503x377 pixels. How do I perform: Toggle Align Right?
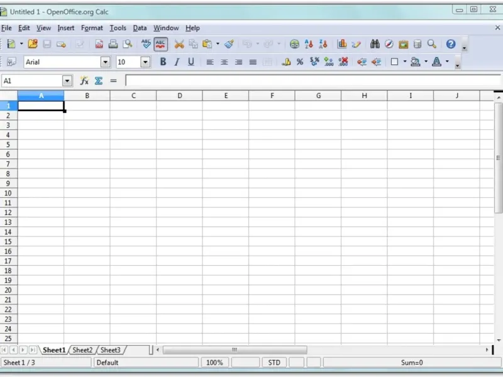(238, 62)
